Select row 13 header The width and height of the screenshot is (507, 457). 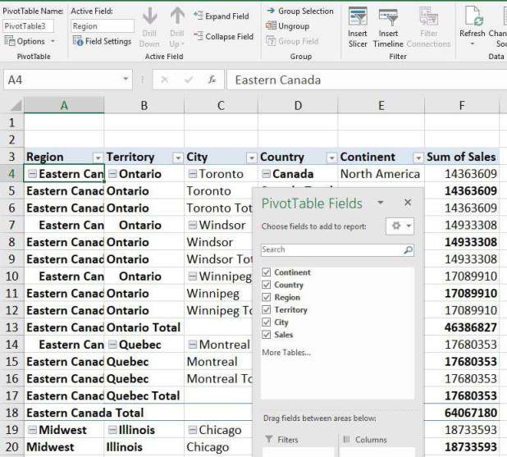coord(12,327)
